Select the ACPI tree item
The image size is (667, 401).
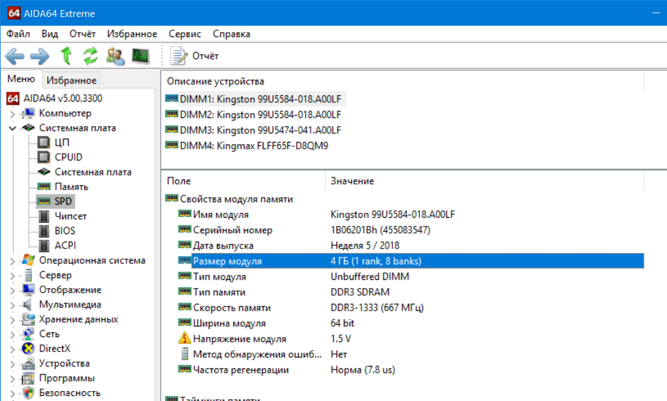(x=65, y=245)
